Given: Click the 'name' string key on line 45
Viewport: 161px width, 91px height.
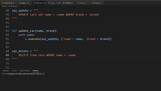Looking at the screenshot, I should 67,39.
